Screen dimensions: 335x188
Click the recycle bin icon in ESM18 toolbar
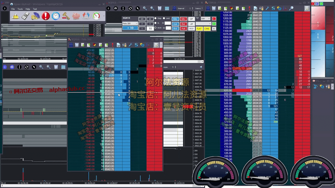pyautogui.click(x=214, y=8)
